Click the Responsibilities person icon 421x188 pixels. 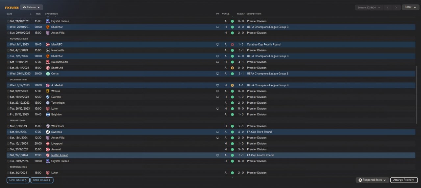(360, 180)
